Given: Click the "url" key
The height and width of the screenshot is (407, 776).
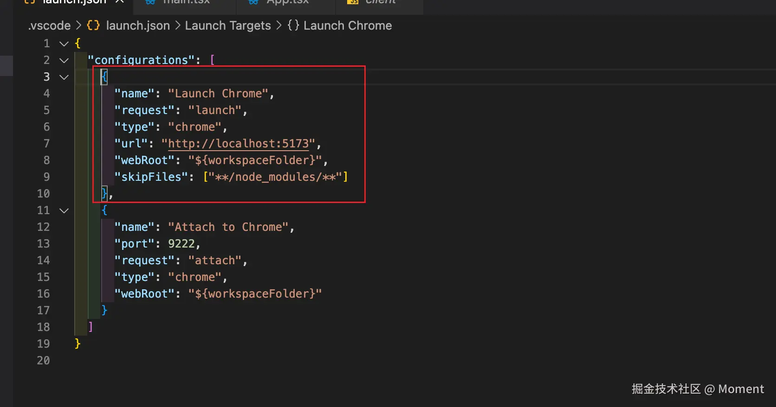Looking at the screenshot, I should coord(131,144).
